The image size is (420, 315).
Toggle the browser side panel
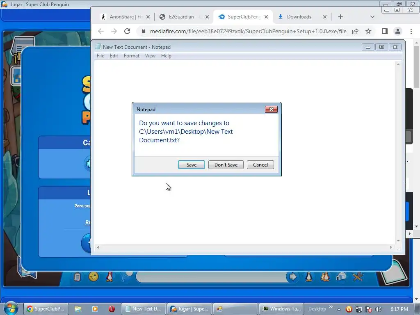click(385, 31)
